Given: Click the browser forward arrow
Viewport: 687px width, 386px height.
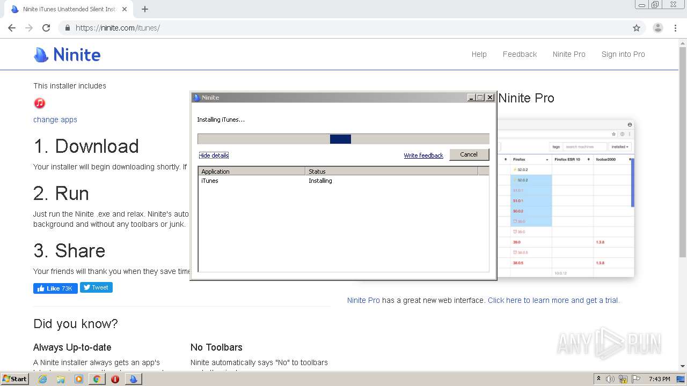Looking at the screenshot, I should click(x=29, y=28).
